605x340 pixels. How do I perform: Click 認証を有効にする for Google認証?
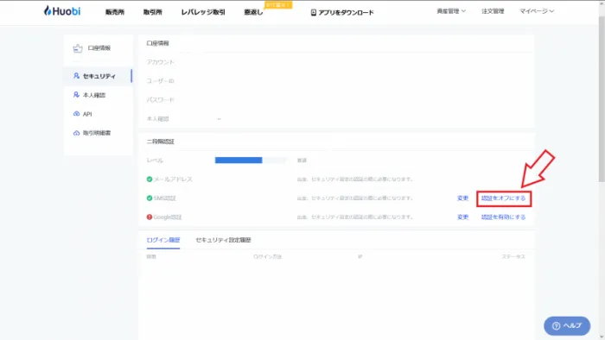point(504,217)
